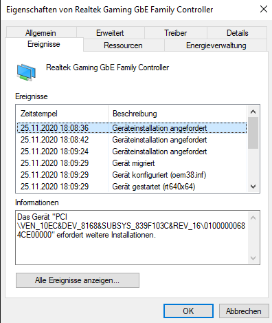Click the network adapter device icon

point(26,72)
